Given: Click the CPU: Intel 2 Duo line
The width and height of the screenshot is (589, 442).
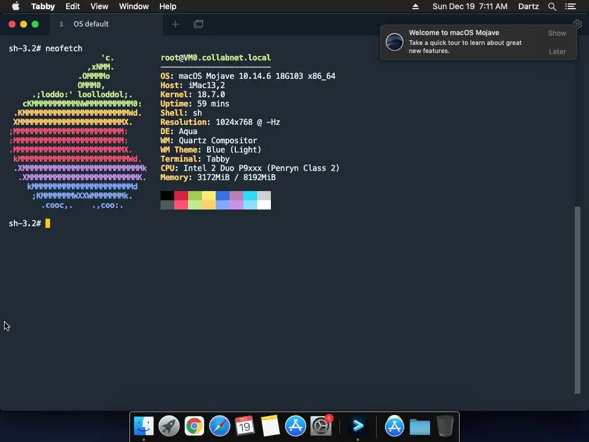Looking at the screenshot, I should 250,168.
